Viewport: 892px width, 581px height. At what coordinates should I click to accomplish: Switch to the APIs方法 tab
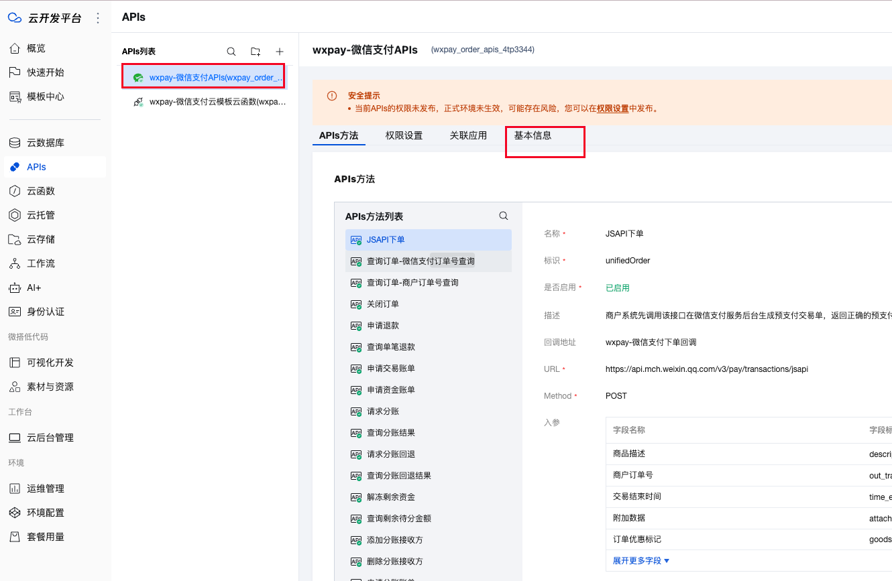coord(339,135)
